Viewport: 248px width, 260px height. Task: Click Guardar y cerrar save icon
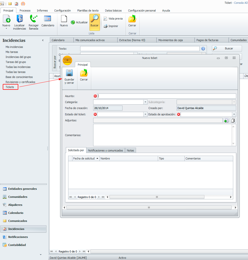tap(69, 73)
